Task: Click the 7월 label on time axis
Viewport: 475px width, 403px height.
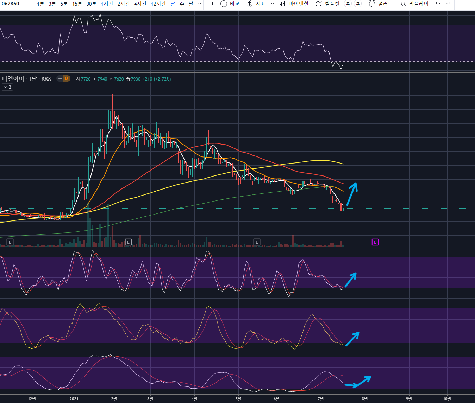Action: point(320,399)
